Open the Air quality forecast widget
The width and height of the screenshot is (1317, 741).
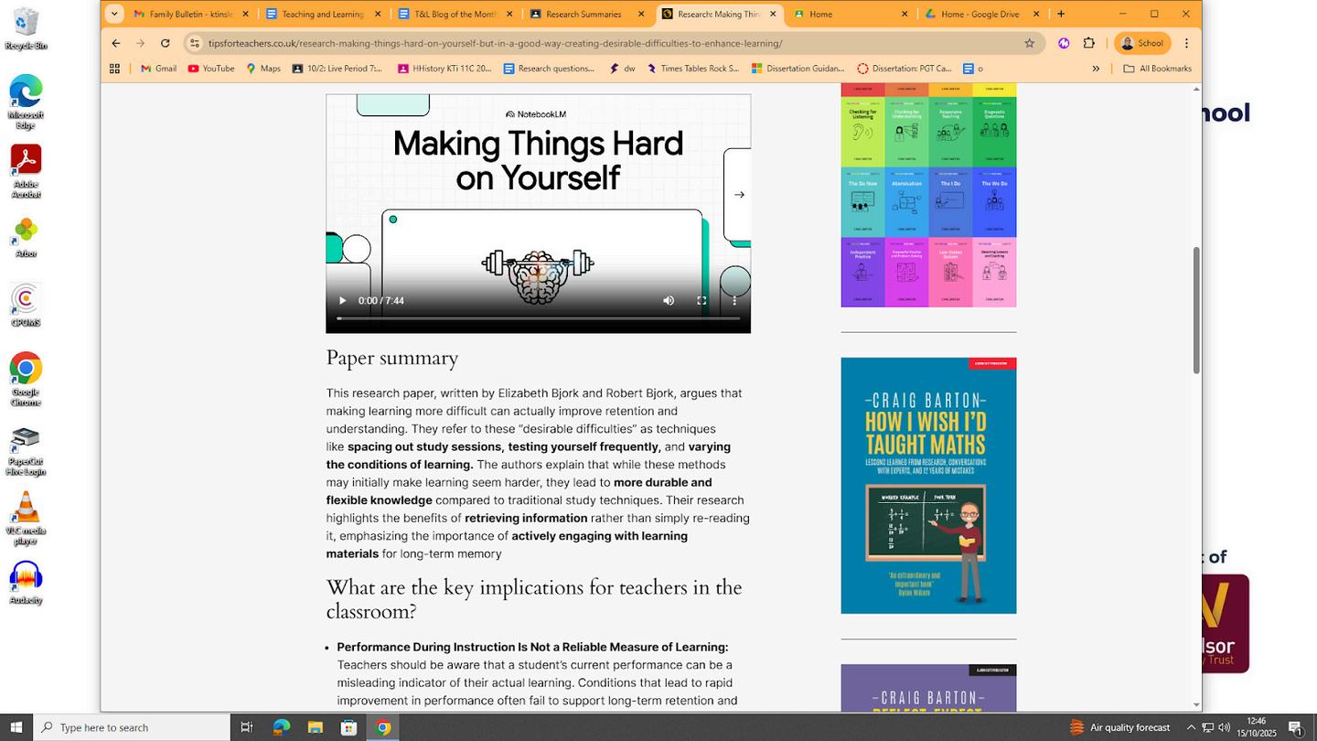click(1119, 727)
